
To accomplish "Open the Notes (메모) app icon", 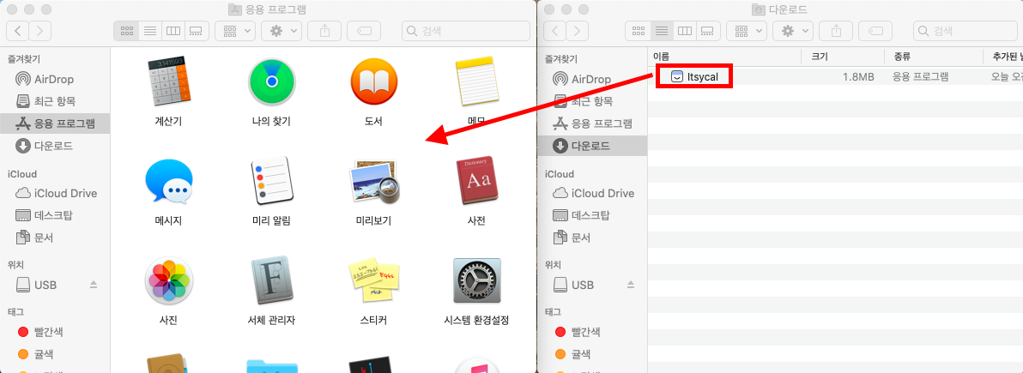I will (476, 82).
